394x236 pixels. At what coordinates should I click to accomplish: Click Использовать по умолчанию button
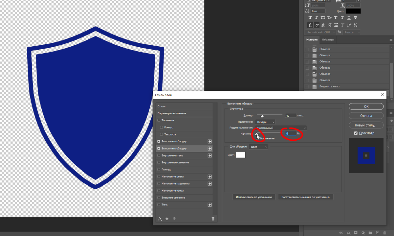click(x=254, y=197)
